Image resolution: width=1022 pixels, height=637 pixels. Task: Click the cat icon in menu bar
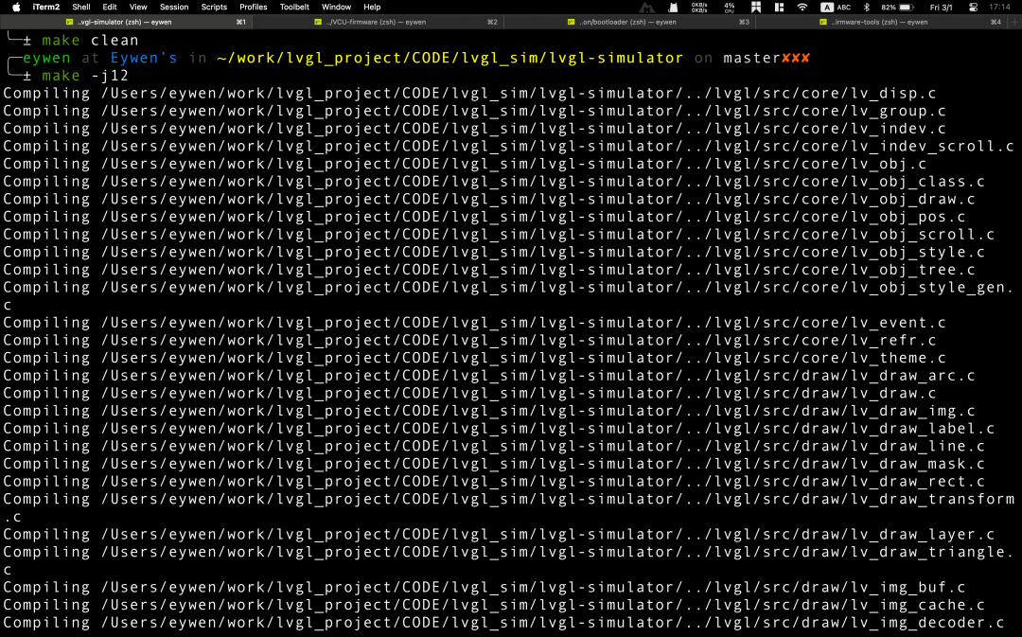672,7
